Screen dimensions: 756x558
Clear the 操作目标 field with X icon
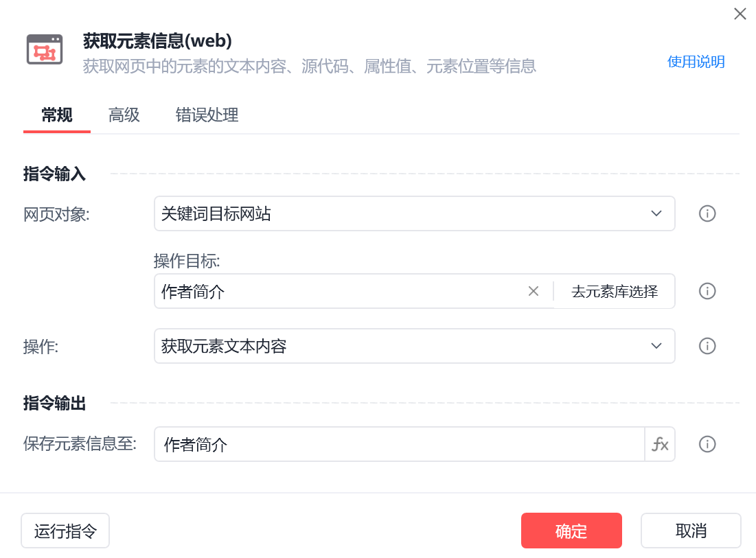tap(534, 291)
